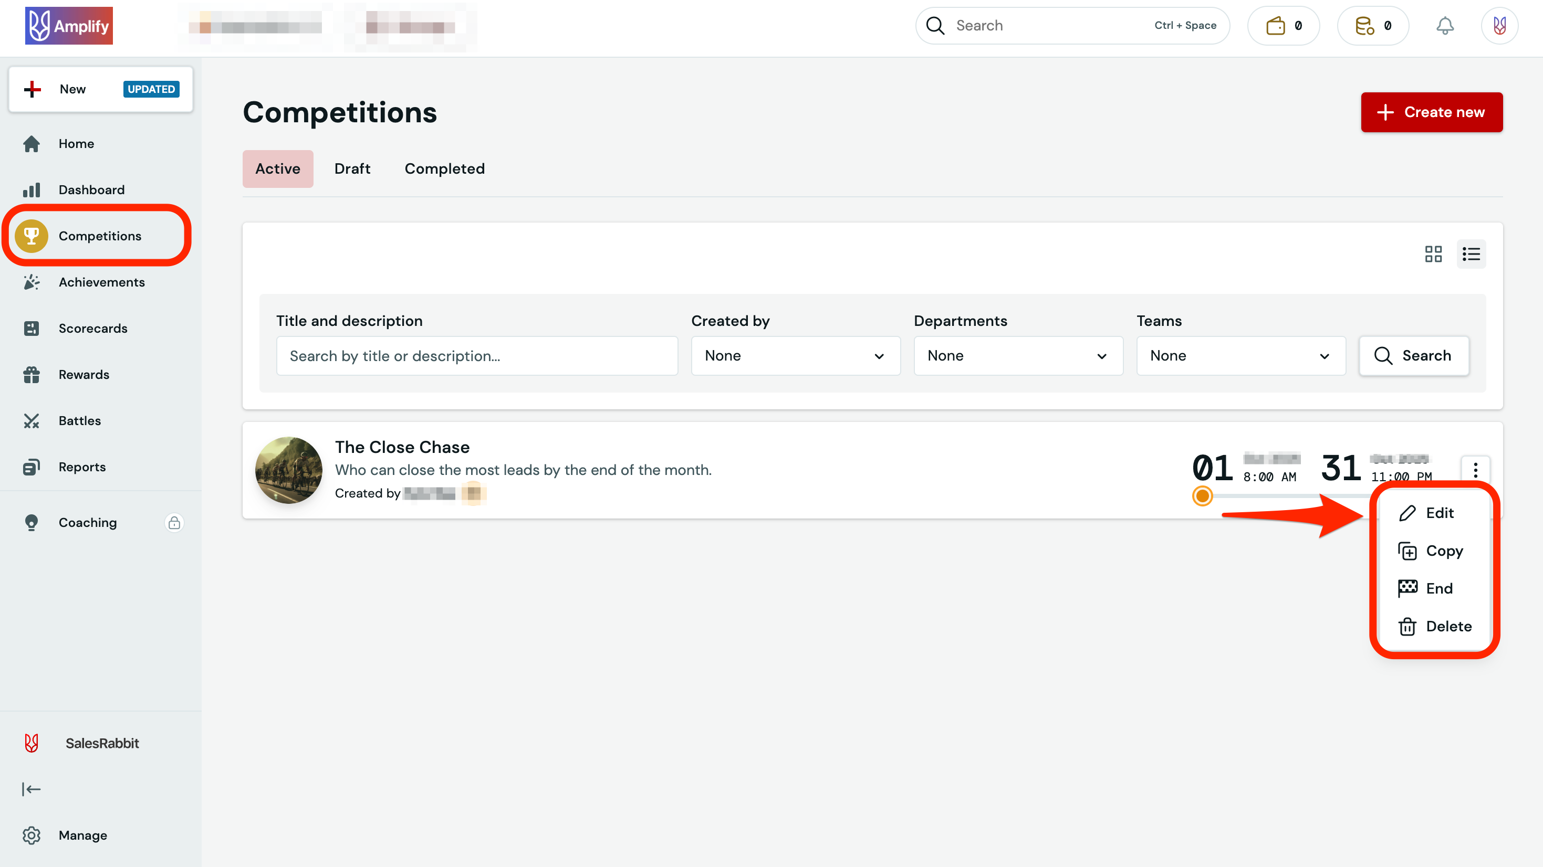Collapse the left sidebar
This screenshot has width=1543, height=867.
coord(32,789)
